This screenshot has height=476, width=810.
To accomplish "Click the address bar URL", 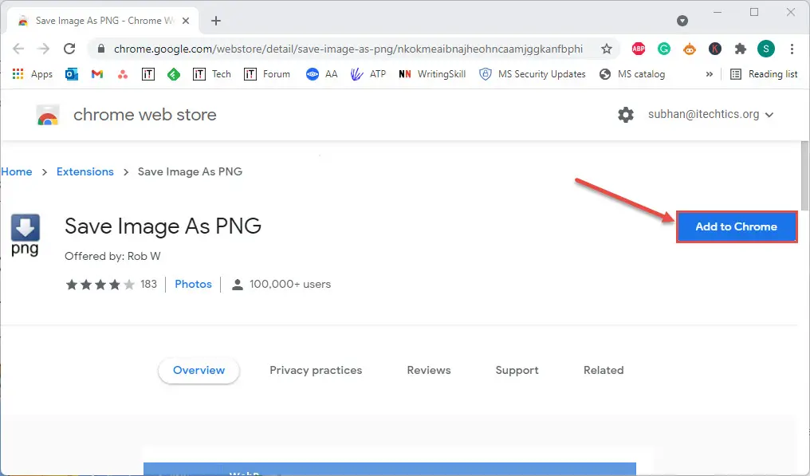I will [348, 49].
